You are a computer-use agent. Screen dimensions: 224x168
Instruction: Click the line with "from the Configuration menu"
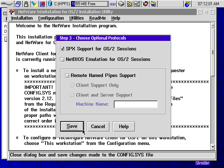(87, 143)
